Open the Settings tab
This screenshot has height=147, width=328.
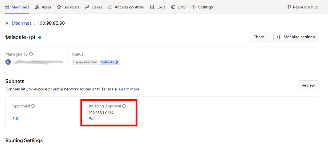(202, 7)
